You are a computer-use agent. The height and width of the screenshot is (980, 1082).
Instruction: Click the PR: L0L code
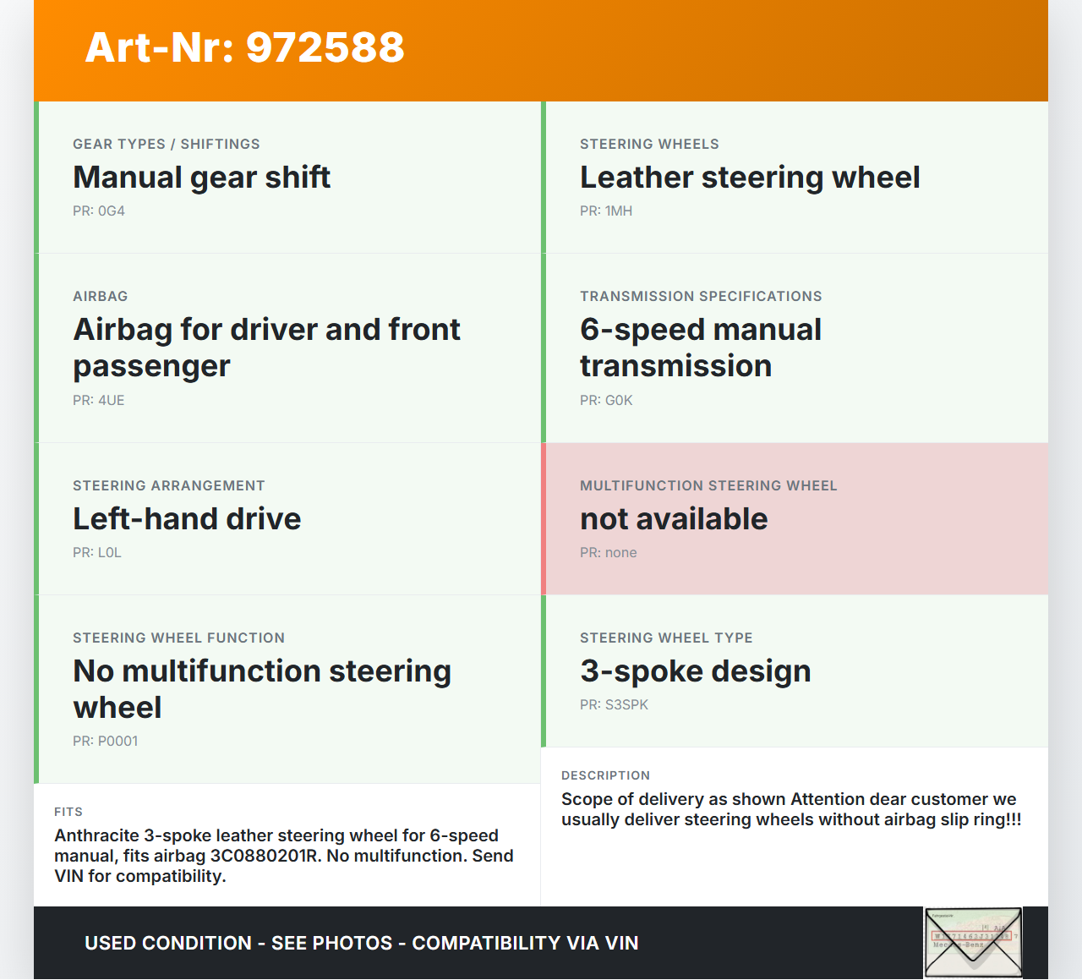[97, 553]
